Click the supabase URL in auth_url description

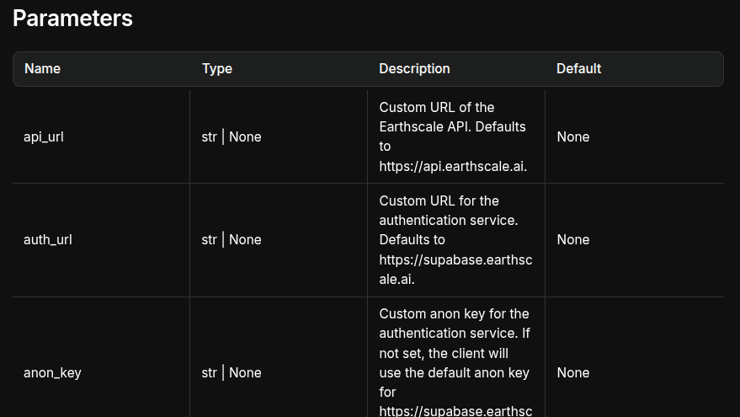[455, 259]
